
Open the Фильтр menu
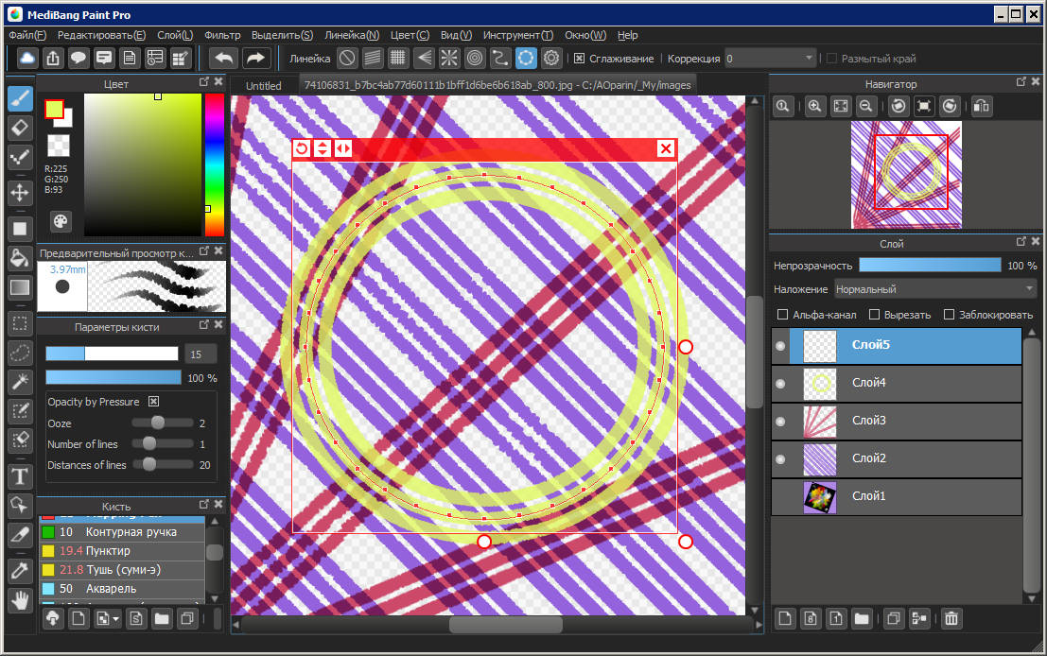pyautogui.click(x=222, y=35)
